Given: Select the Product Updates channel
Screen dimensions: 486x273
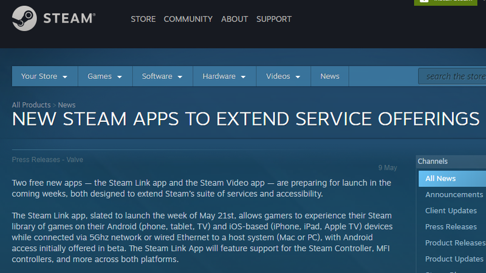Looking at the screenshot, I should pos(454,259).
